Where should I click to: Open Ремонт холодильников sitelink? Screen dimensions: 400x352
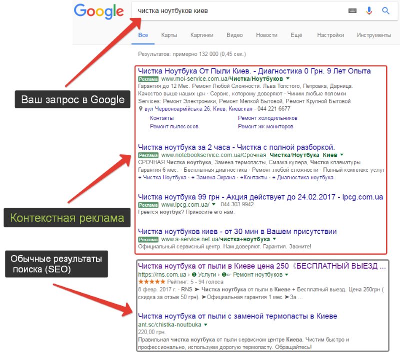[x=267, y=118]
